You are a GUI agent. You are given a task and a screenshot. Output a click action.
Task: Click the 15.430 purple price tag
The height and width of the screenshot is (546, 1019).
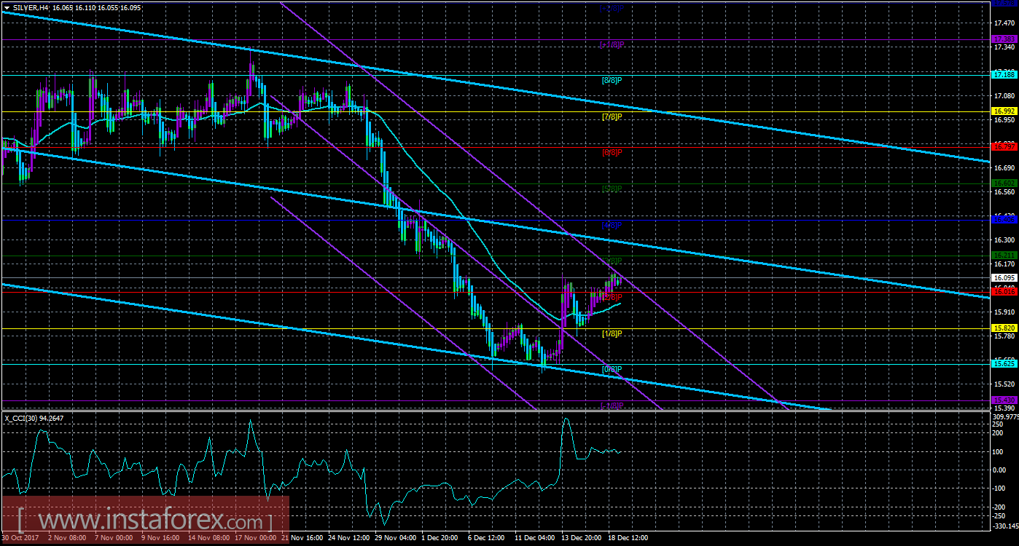click(x=1003, y=400)
